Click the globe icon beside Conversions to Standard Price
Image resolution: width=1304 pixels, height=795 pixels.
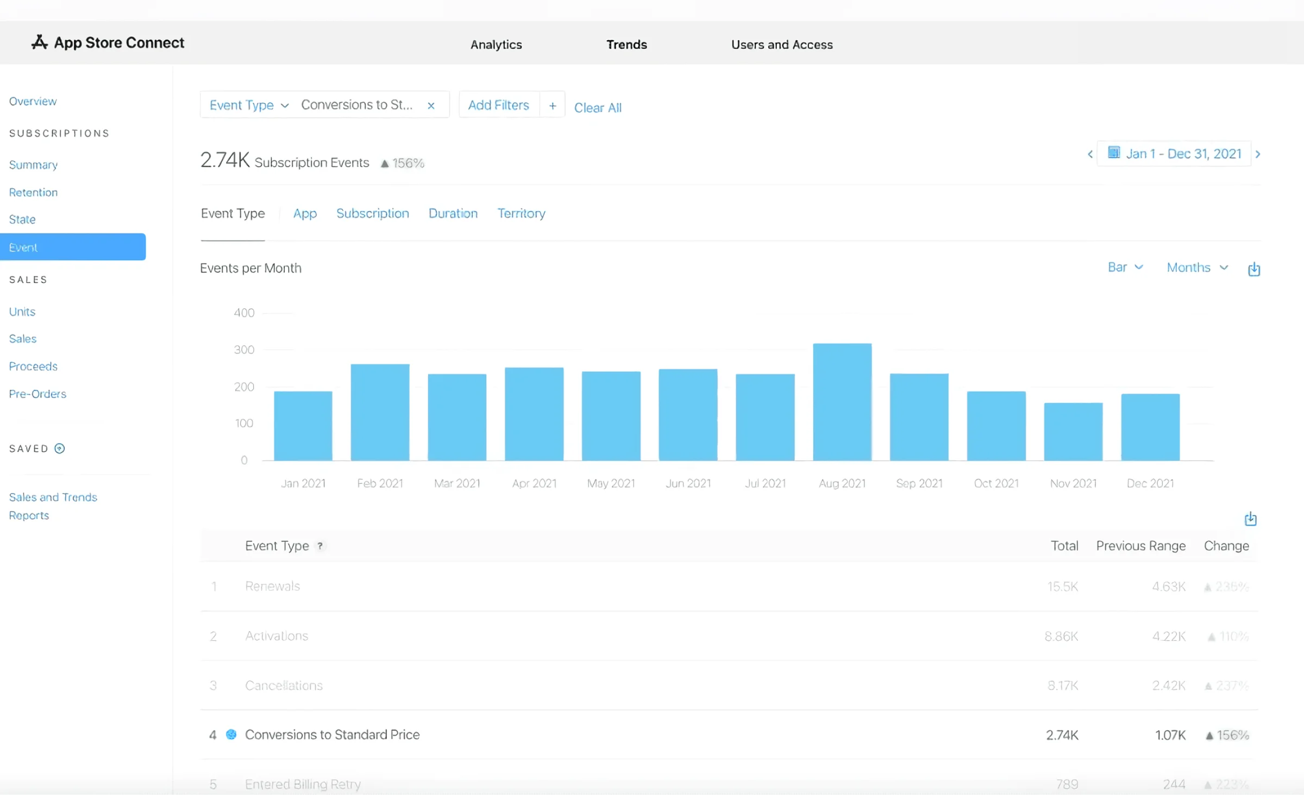pyautogui.click(x=231, y=735)
